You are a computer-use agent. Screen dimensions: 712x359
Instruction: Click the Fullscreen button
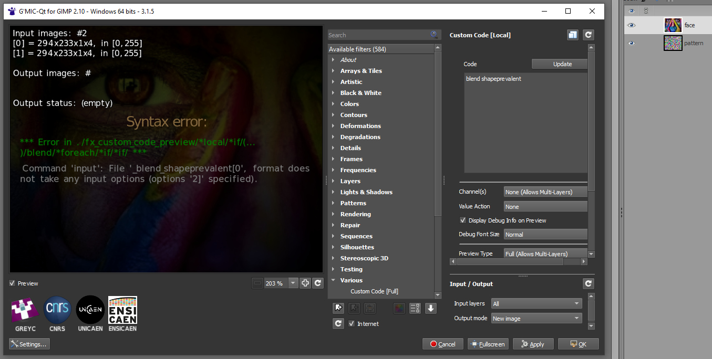[488, 344]
